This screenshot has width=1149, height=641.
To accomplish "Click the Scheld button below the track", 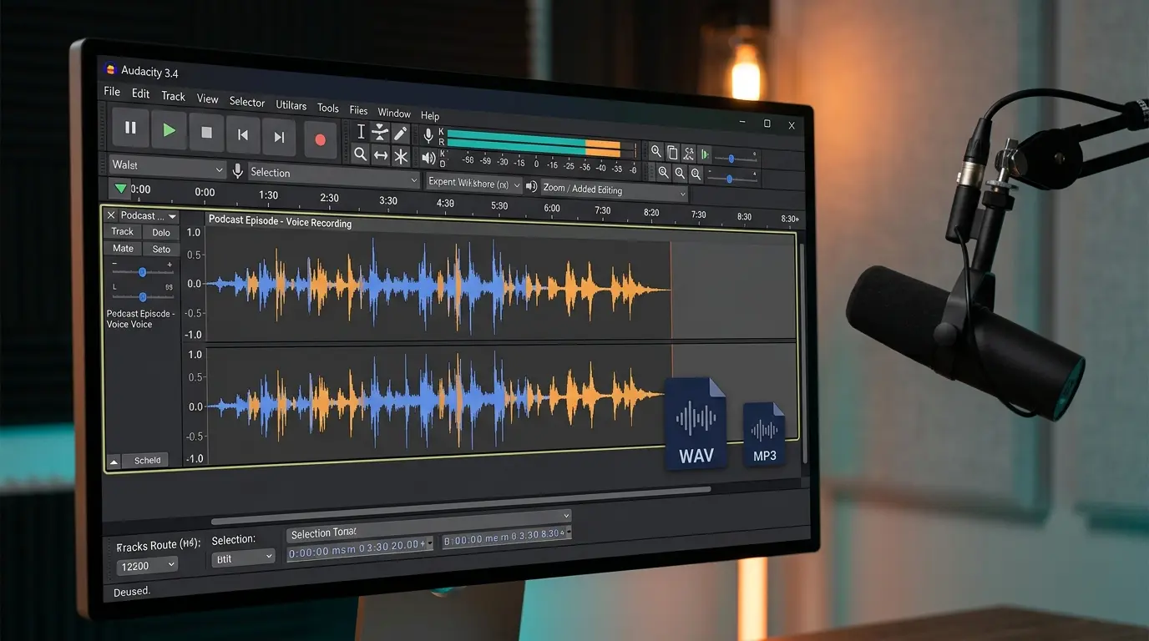I will coord(146,460).
